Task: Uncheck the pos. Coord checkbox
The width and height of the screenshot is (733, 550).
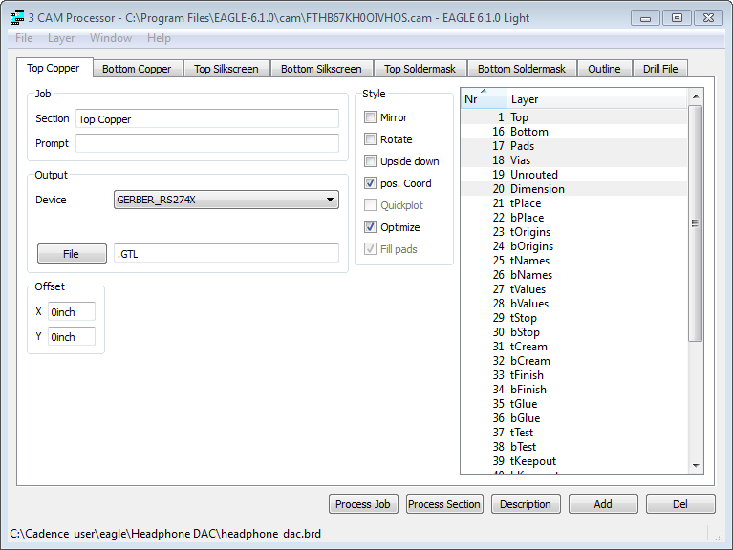Action: (x=370, y=183)
